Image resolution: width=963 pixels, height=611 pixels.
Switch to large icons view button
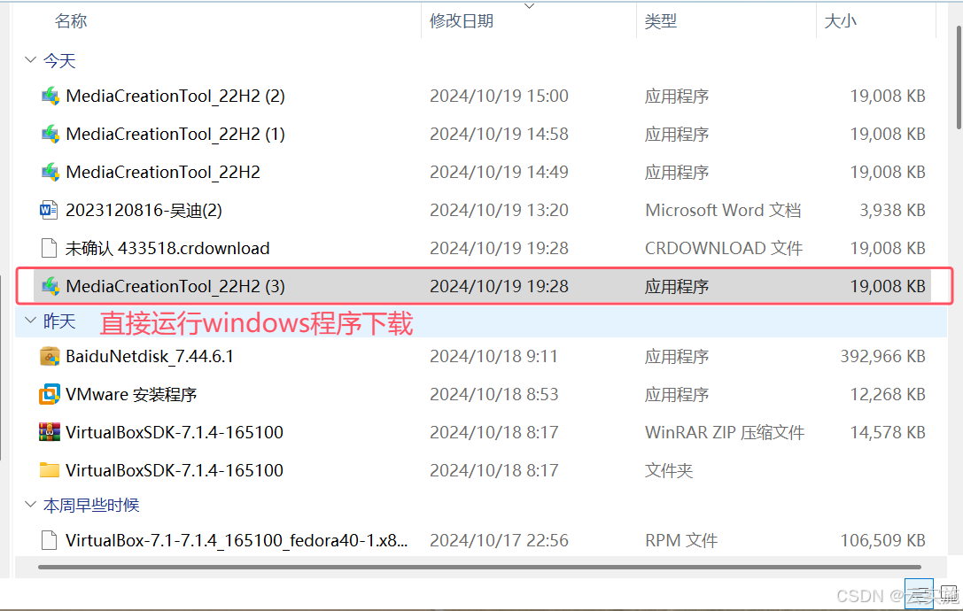(x=949, y=594)
